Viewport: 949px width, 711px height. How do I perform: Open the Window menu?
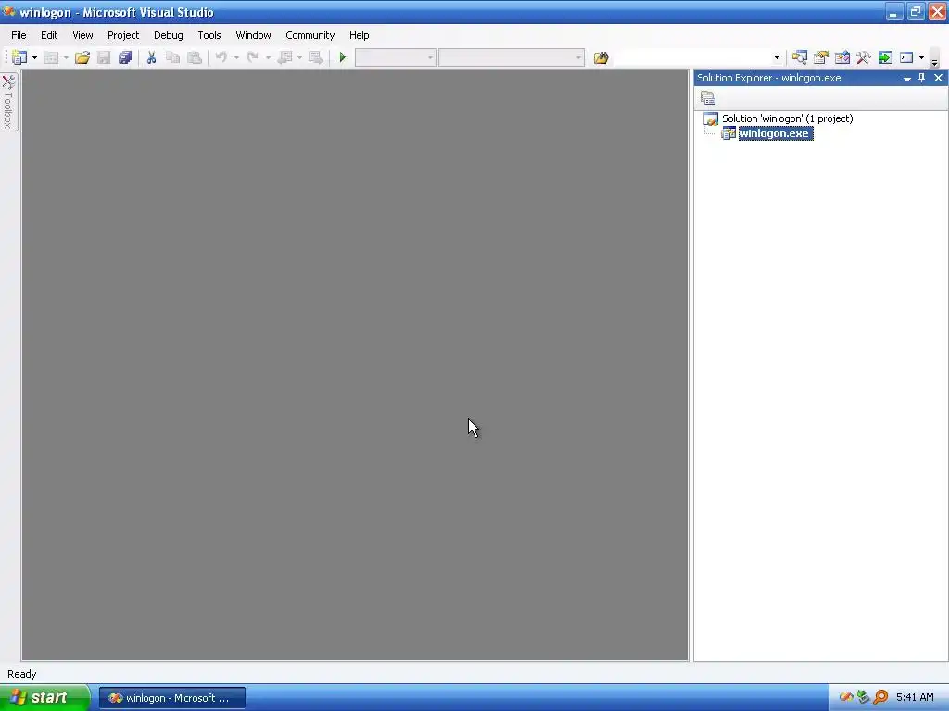click(x=254, y=35)
